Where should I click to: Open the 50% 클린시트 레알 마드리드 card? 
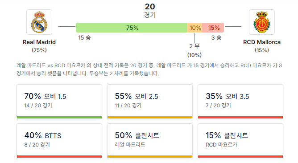[150, 141]
